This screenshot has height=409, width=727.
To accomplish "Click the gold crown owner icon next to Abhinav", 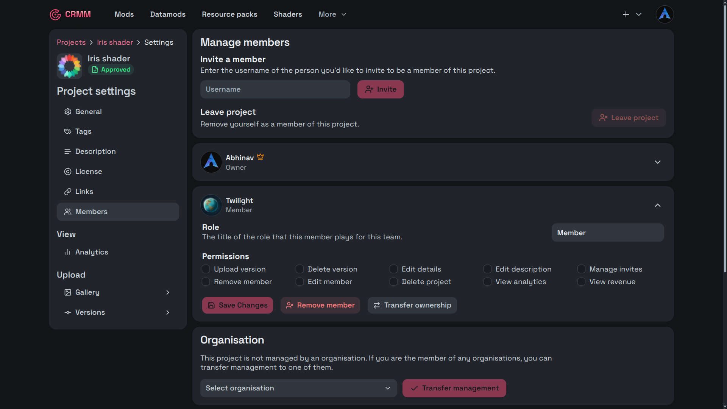I will tap(261, 157).
